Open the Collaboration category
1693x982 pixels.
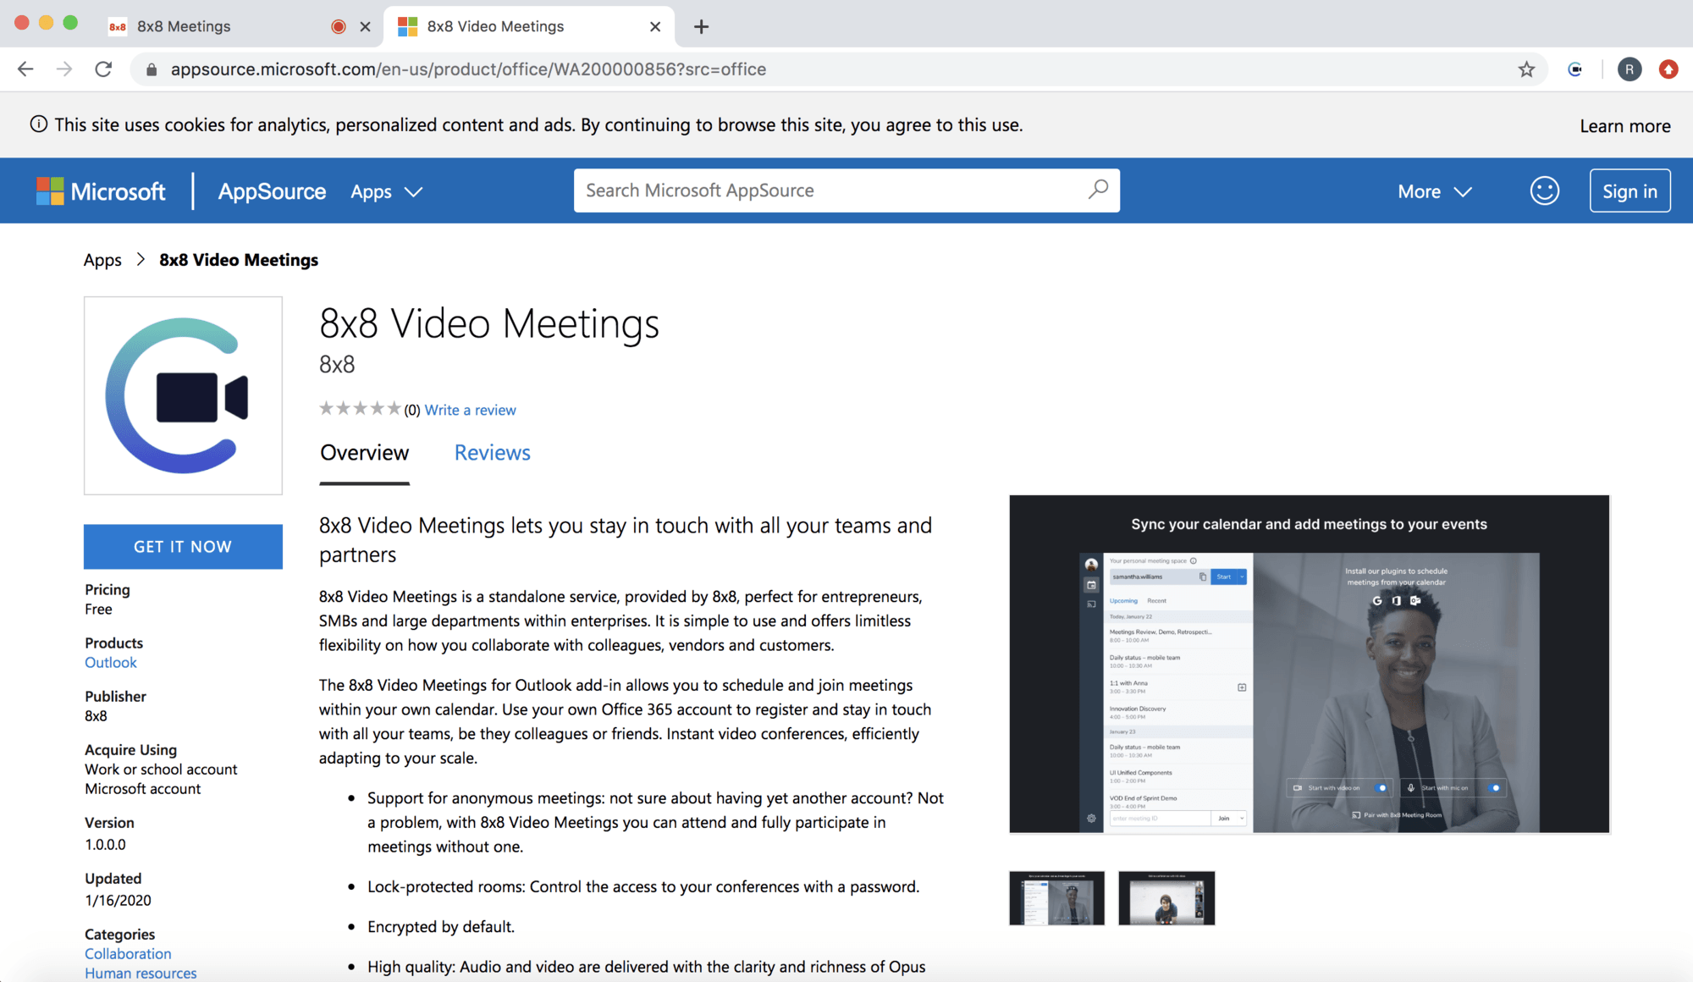click(x=128, y=954)
